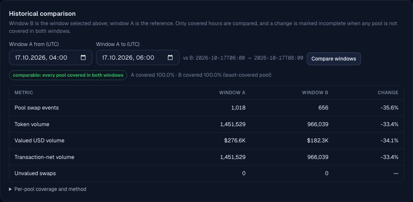Select the Valued USD volume row label
The width and height of the screenshot is (413, 202).
click(40, 141)
